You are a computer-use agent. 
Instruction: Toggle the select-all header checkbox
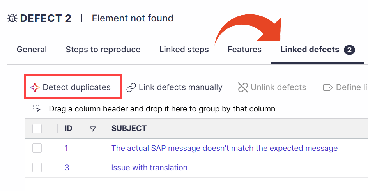[37, 129]
